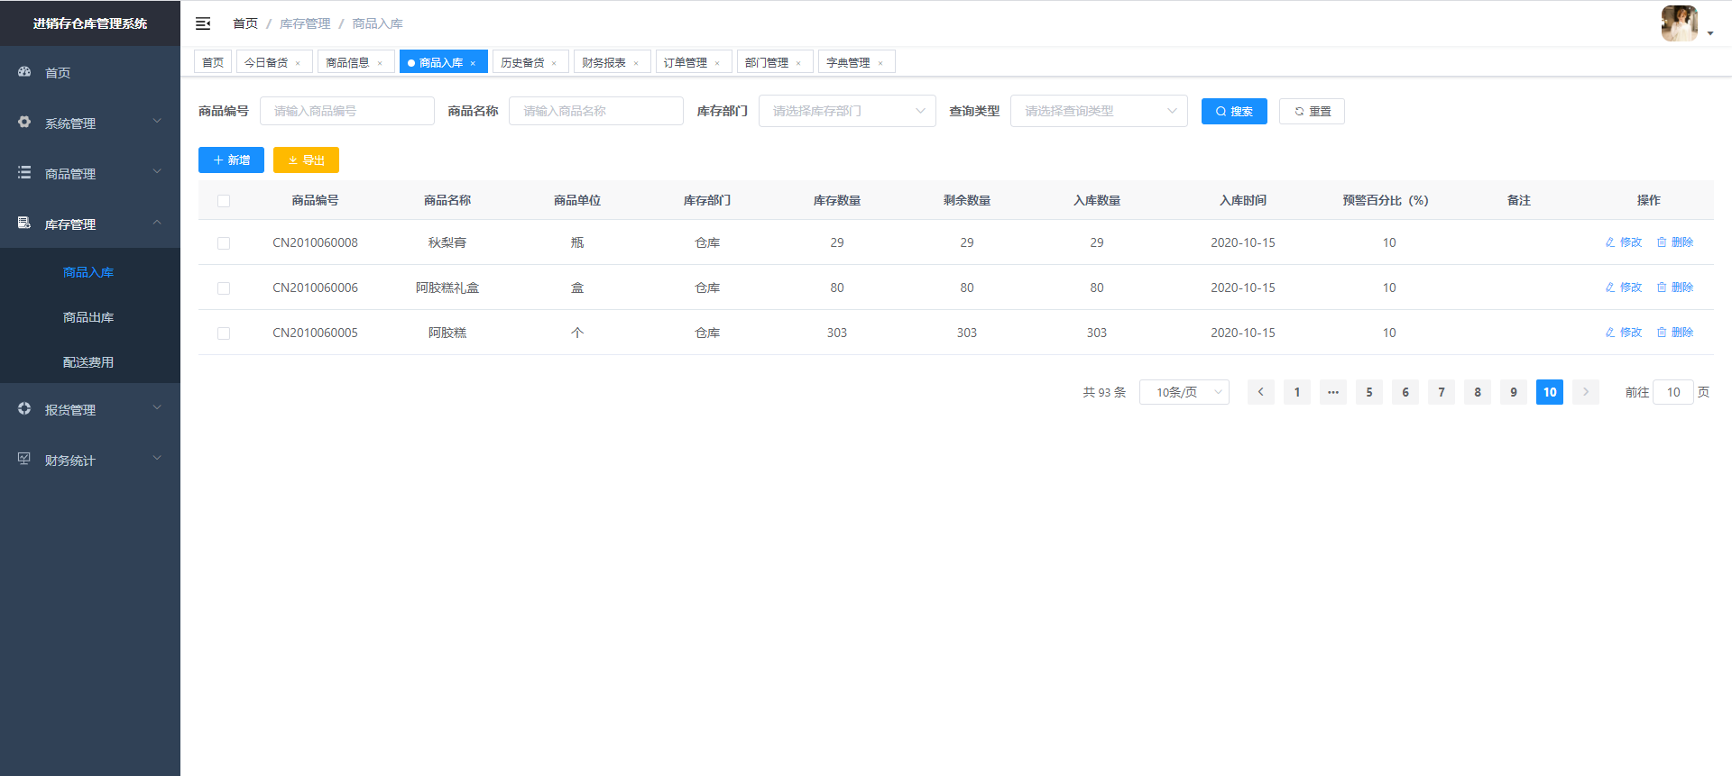Click the 商品编号 input field
Image resolution: width=1732 pixels, height=776 pixels.
(347, 111)
